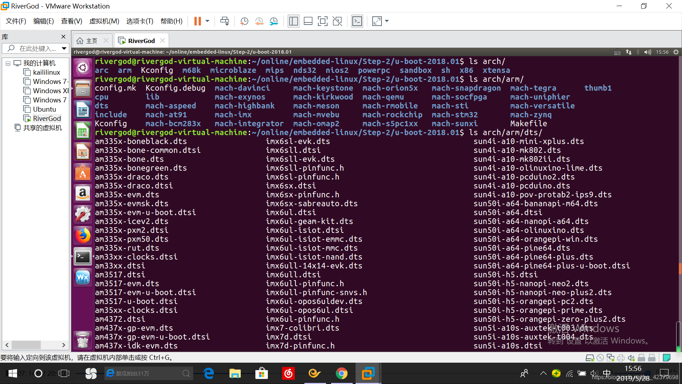Launch LibreOffice Calc from the launcher
This screenshot has height=384, width=682.
[x=83, y=130]
